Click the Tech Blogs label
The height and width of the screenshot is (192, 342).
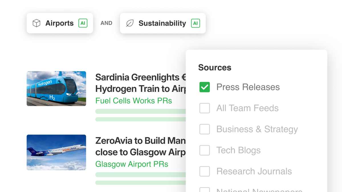click(239, 150)
